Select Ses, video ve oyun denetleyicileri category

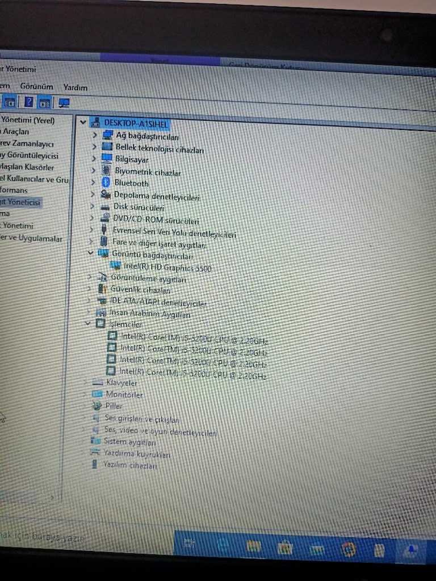(x=161, y=431)
